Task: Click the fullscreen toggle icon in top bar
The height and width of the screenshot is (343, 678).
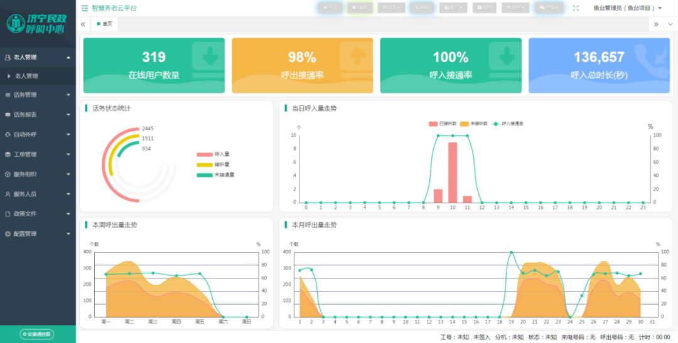Action: [x=576, y=8]
